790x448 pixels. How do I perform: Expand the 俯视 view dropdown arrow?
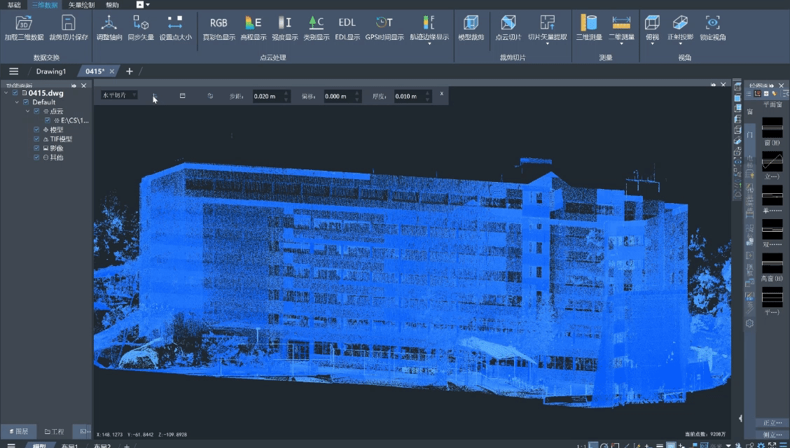652,43
